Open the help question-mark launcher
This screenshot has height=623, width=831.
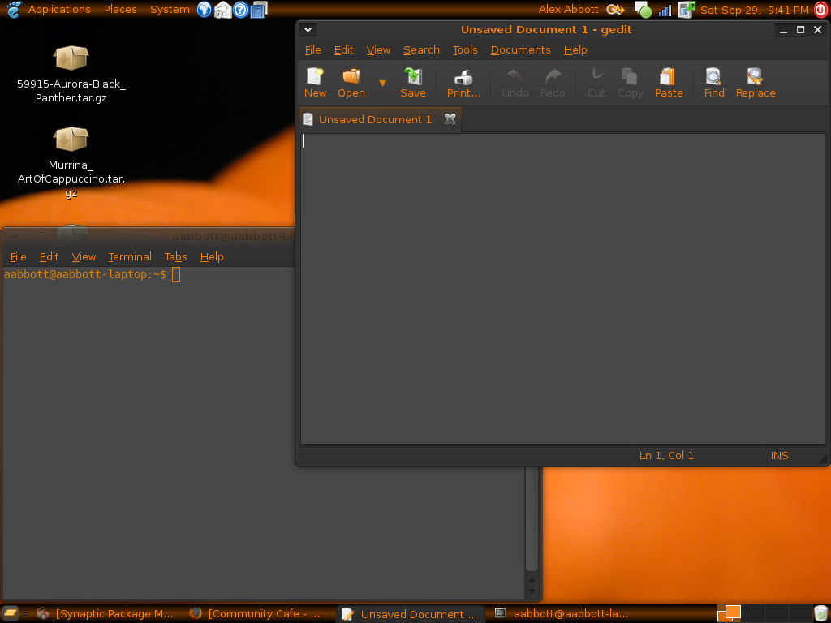click(240, 10)
